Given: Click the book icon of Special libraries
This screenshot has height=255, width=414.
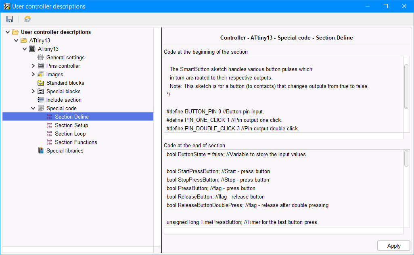Looking at the screenshot, I should [x=41, y=150].
